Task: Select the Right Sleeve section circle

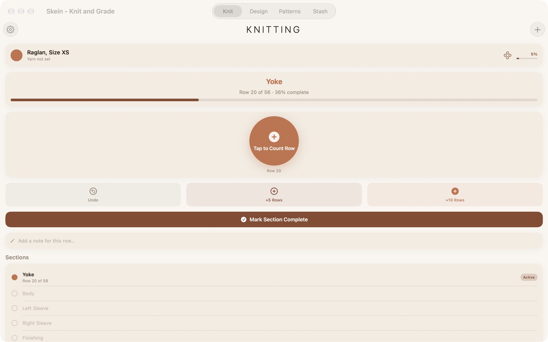Action: point(14,323)
